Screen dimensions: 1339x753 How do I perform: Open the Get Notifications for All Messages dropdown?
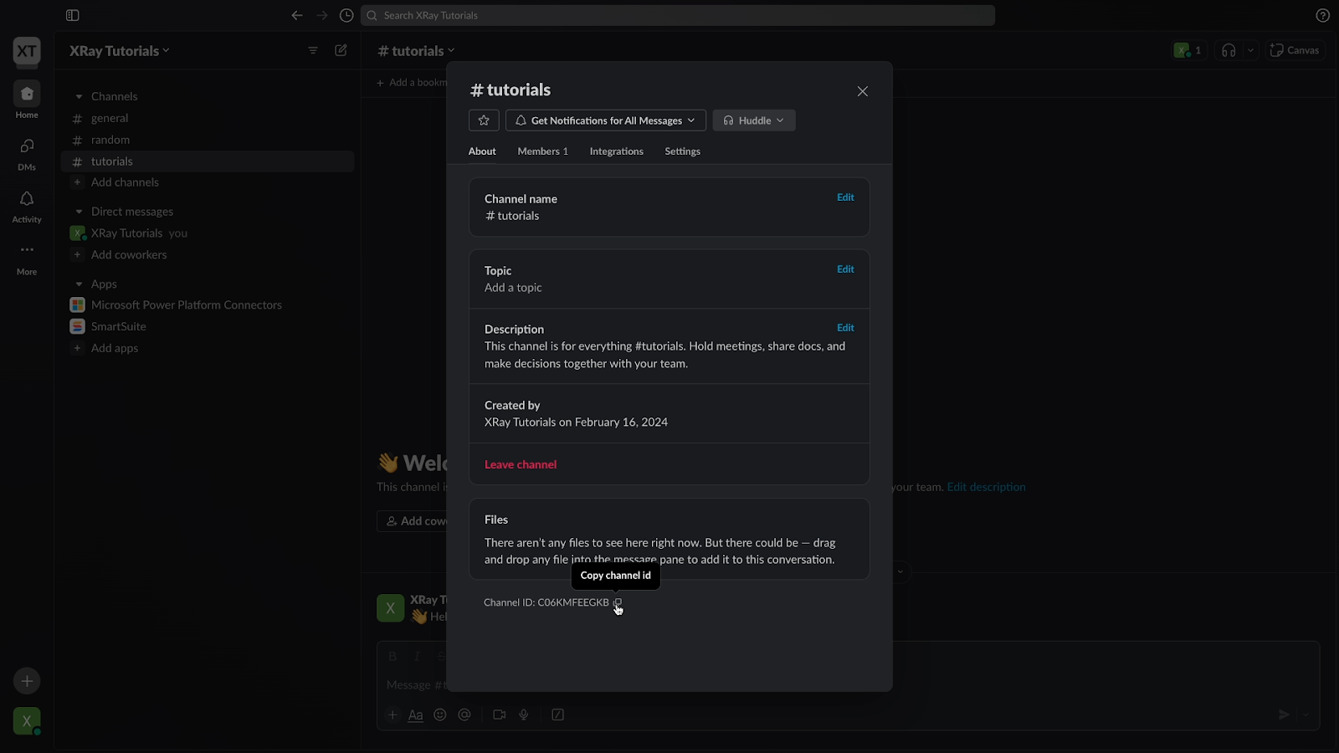click(606, 120)
